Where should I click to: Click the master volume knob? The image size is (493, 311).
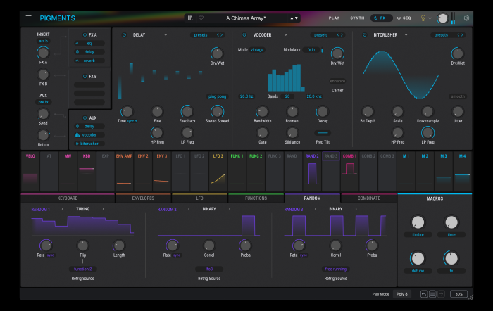(443, 18)
